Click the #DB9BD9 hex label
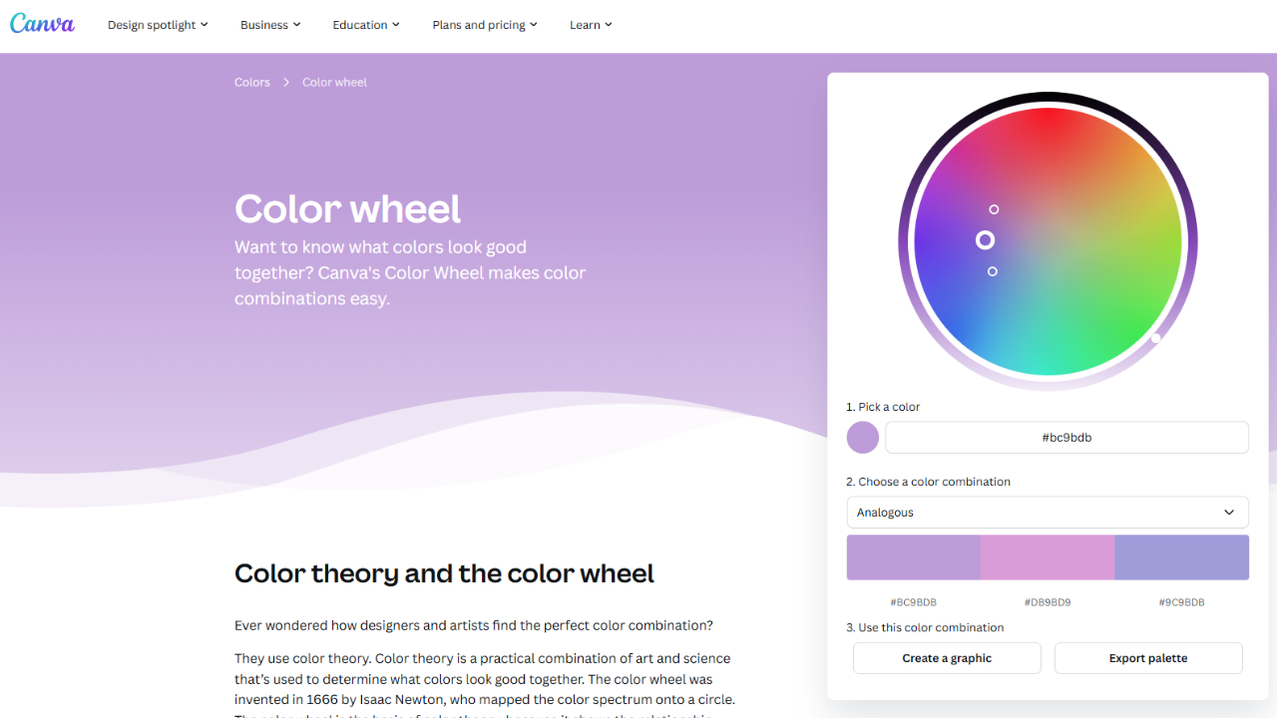This screenshot has width=1277, height=718. pyautogui.click(x=1048, y=602)
